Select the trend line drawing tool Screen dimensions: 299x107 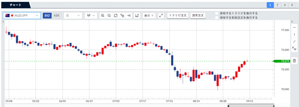(x=294, y=41)
